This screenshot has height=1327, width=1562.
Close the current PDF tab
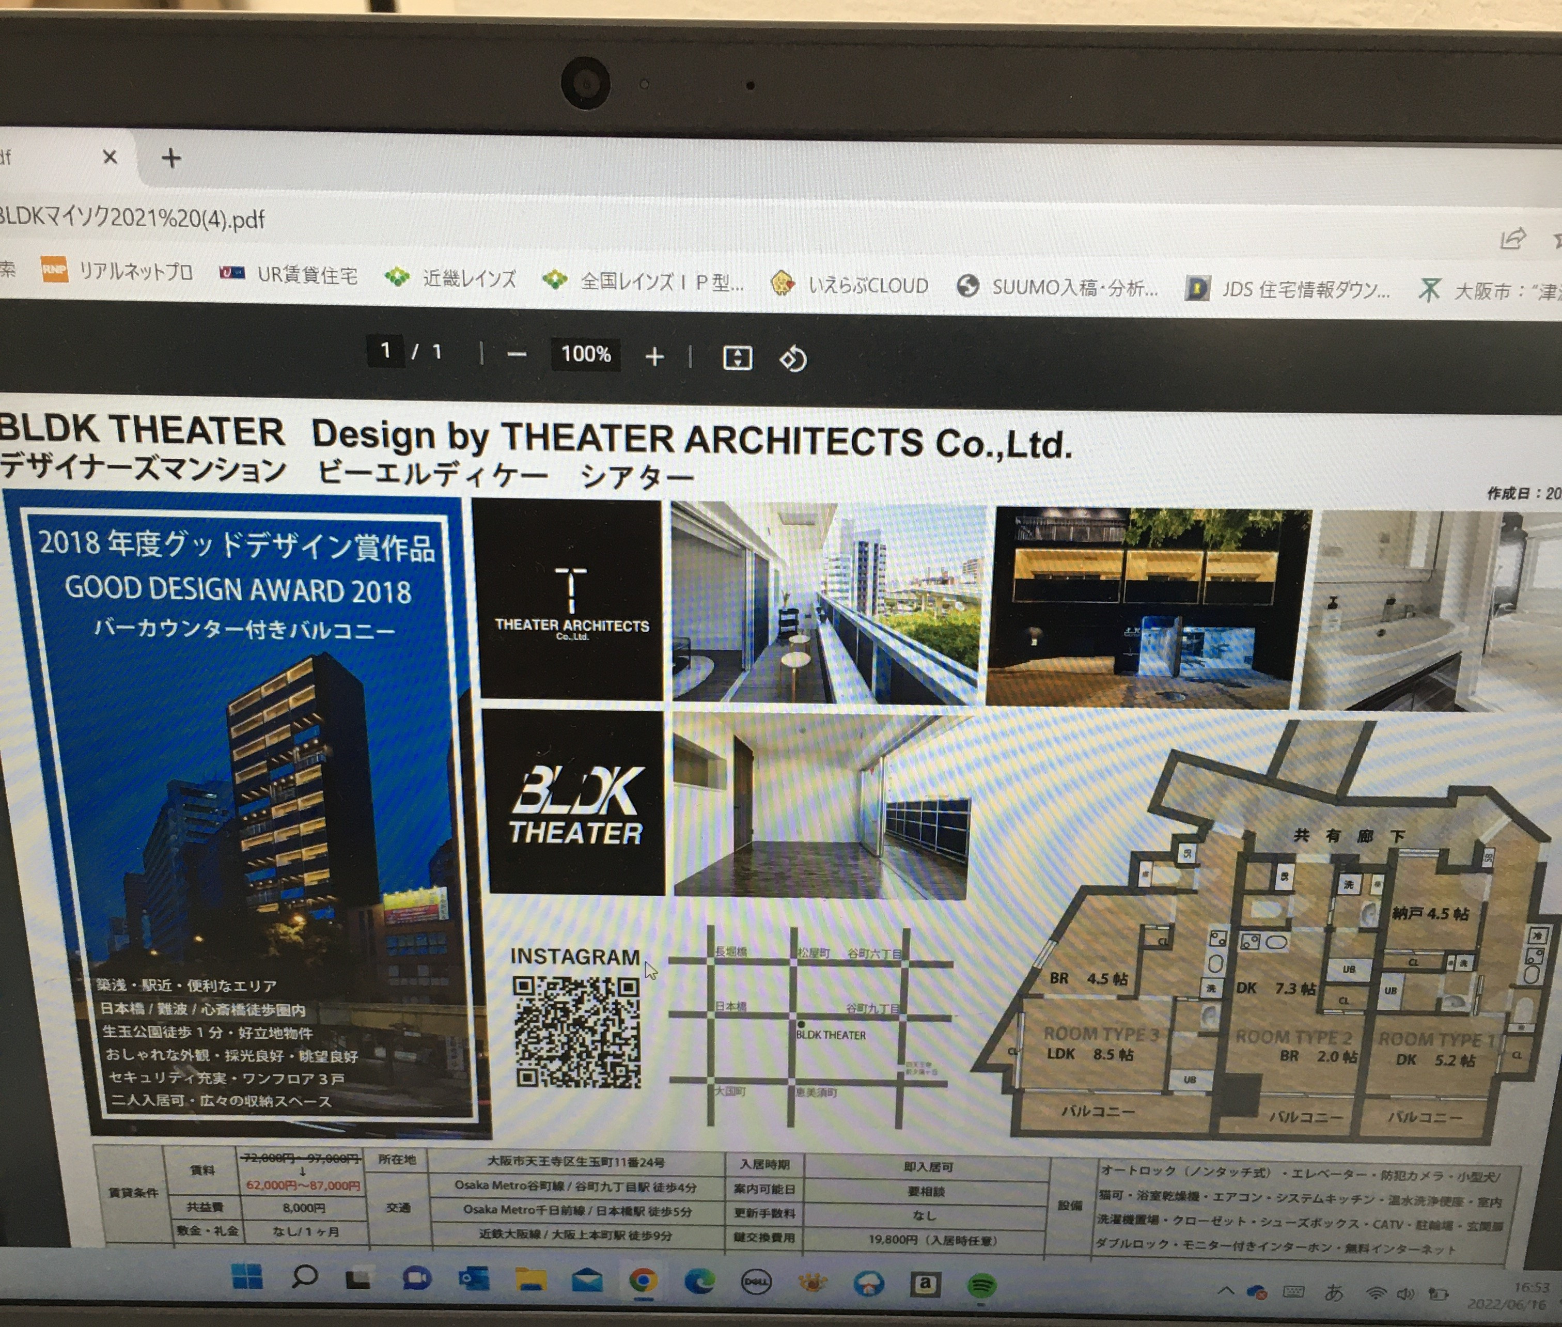(110, 157)
